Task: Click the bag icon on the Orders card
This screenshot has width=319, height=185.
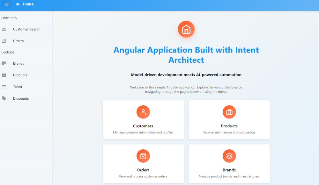Action: click(x=143, y=156)
